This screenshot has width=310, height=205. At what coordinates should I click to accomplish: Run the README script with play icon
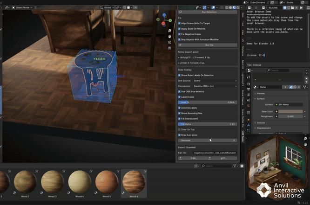[301, 8]
